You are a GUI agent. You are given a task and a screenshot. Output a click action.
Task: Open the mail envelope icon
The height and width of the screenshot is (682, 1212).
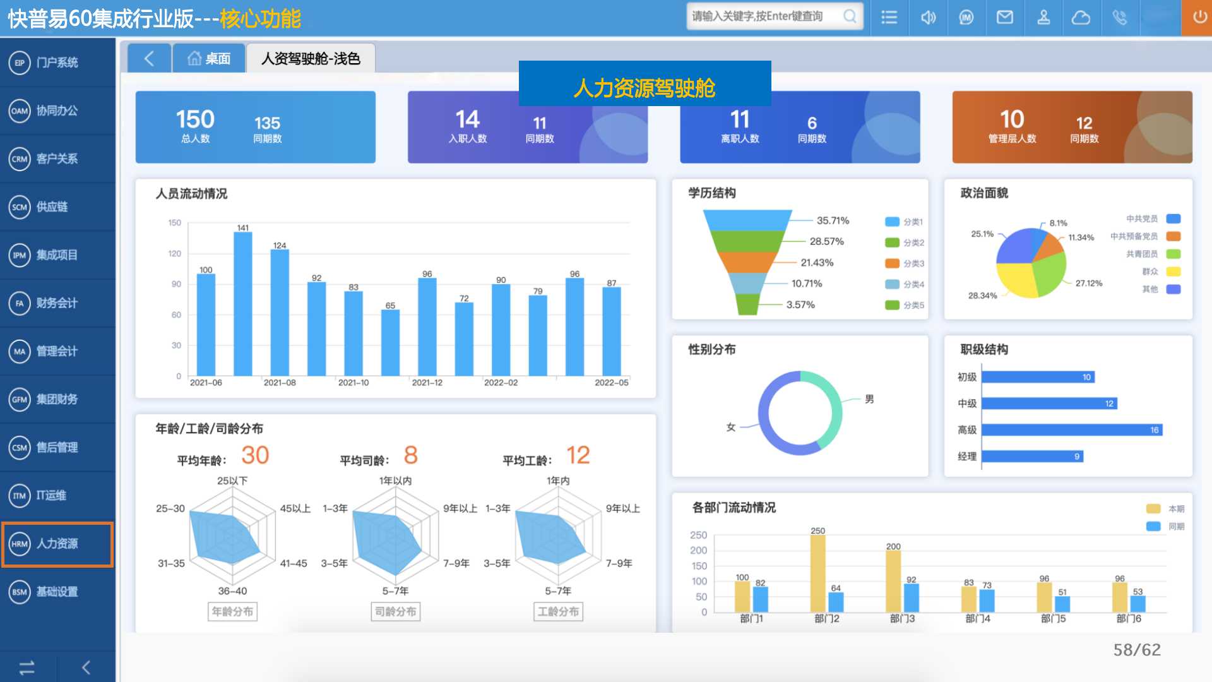[1005, 18]
